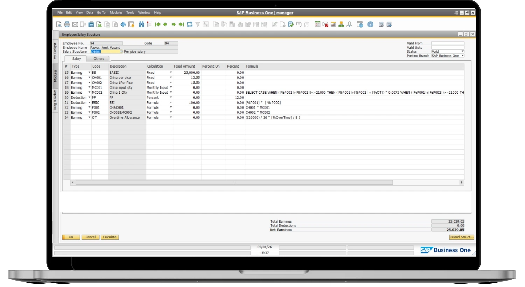This screenshot has height=287, width=525.
Task: Click the Valid From input field
Action: [x=448, y=43]
